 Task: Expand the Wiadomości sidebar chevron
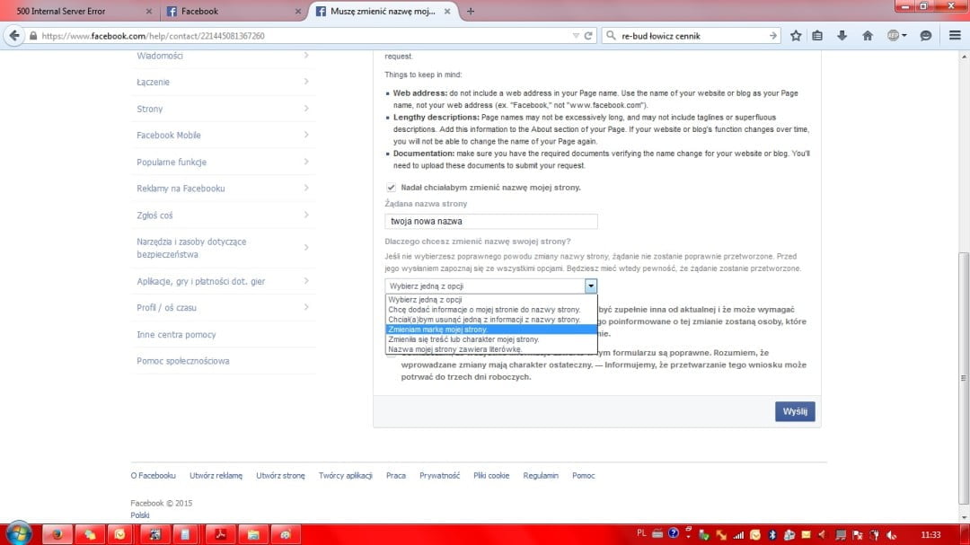coord(306,55)
